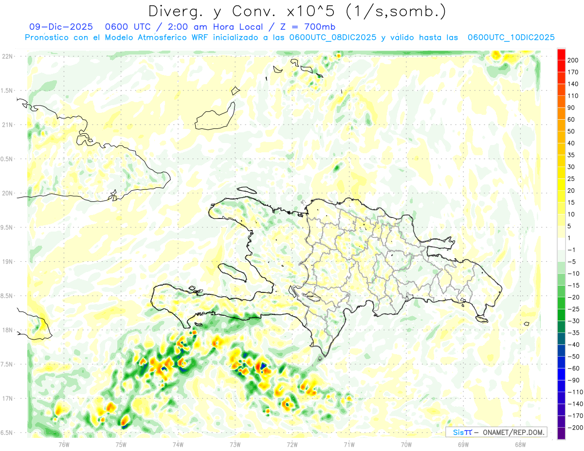Click the 8.5N latitude axis label
Screen dimensions: 584x451
6,296
